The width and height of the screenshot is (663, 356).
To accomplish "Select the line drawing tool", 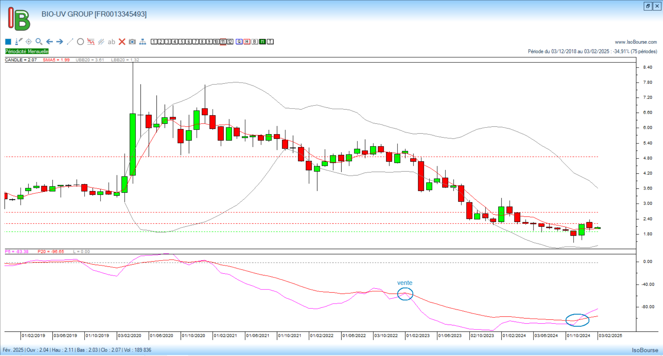I will pyautogui.click(x=70, y=42).
